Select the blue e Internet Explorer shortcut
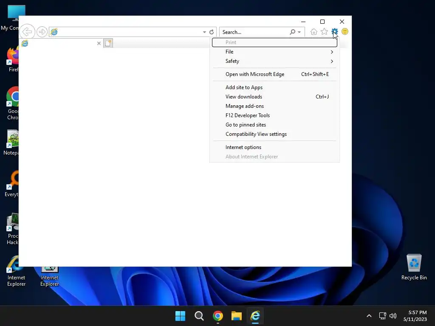 coord(16,271)
